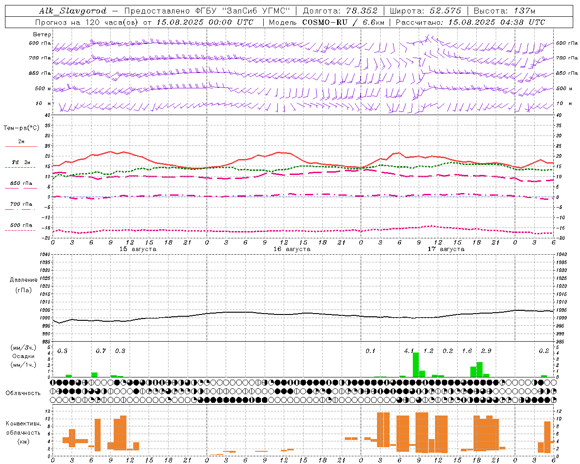Image resolution: width=580 pixels, height=464 pixels.
Task: Click the 500 гПа entry in temperature legend
Action: (x=21, y=225)
